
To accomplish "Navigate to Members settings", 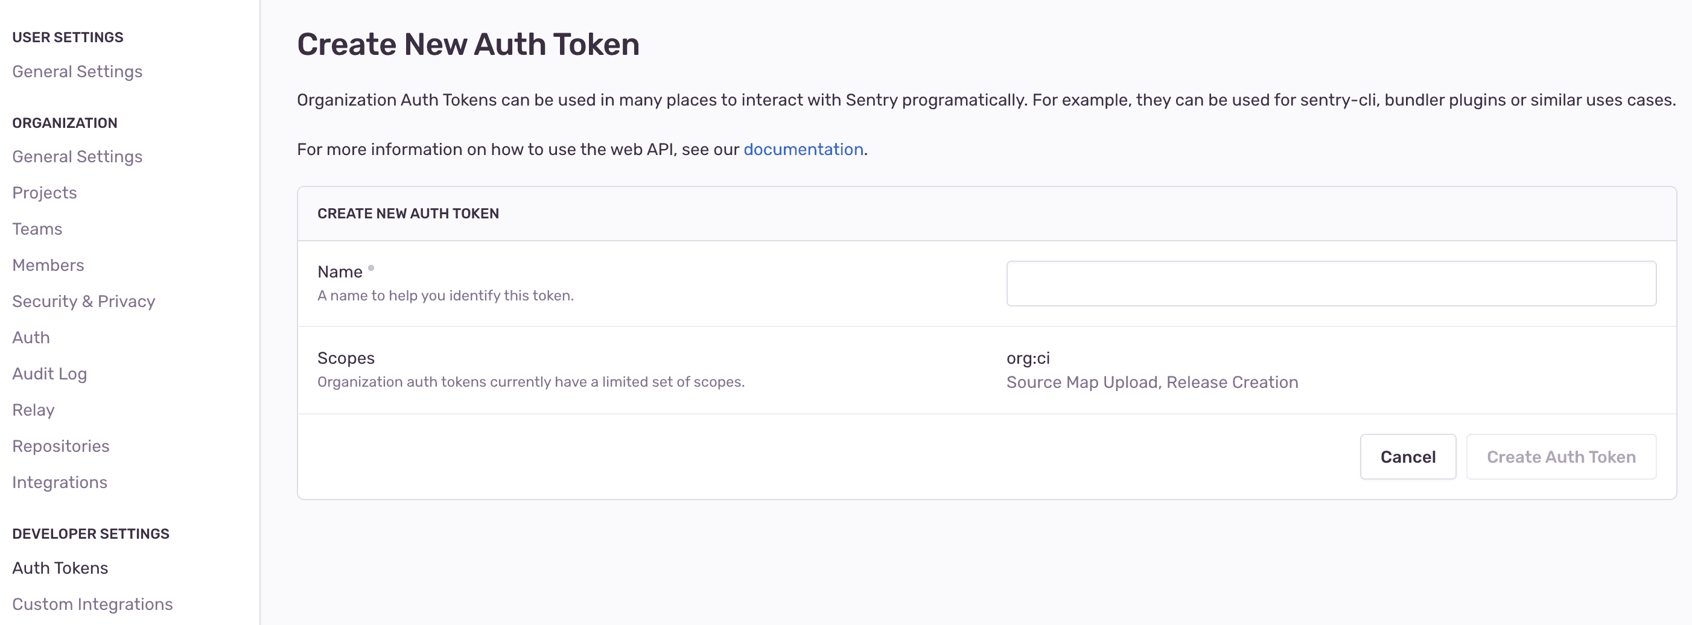I will click(x=48, y=265).
